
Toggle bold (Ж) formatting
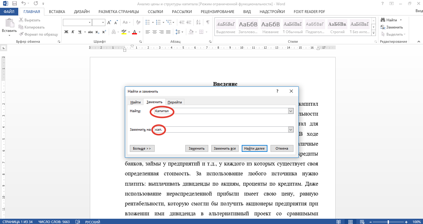66,32
